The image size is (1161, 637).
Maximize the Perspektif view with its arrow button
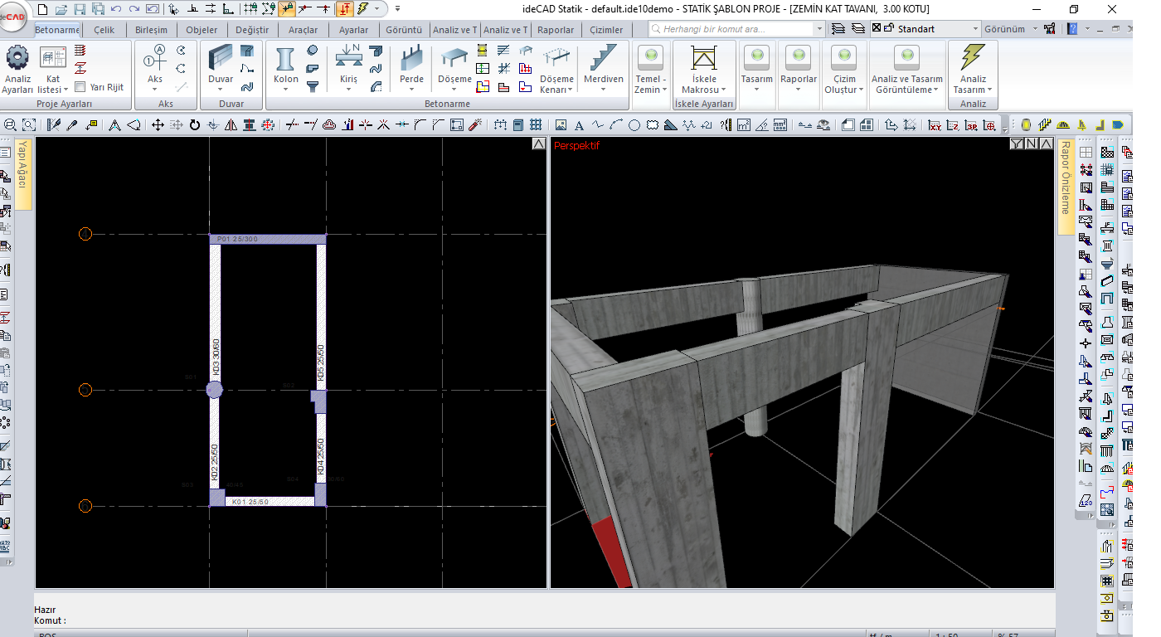tap(1046, 144)
